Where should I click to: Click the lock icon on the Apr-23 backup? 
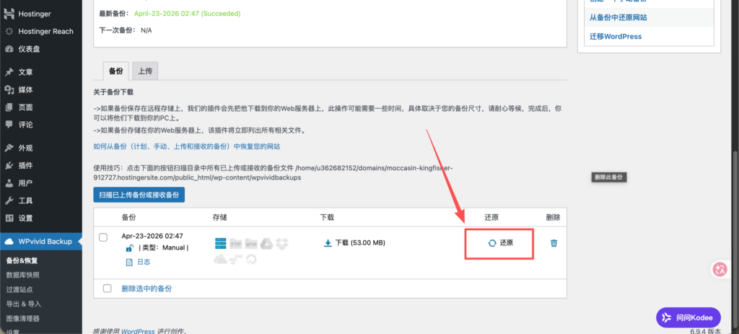(130, 247)
